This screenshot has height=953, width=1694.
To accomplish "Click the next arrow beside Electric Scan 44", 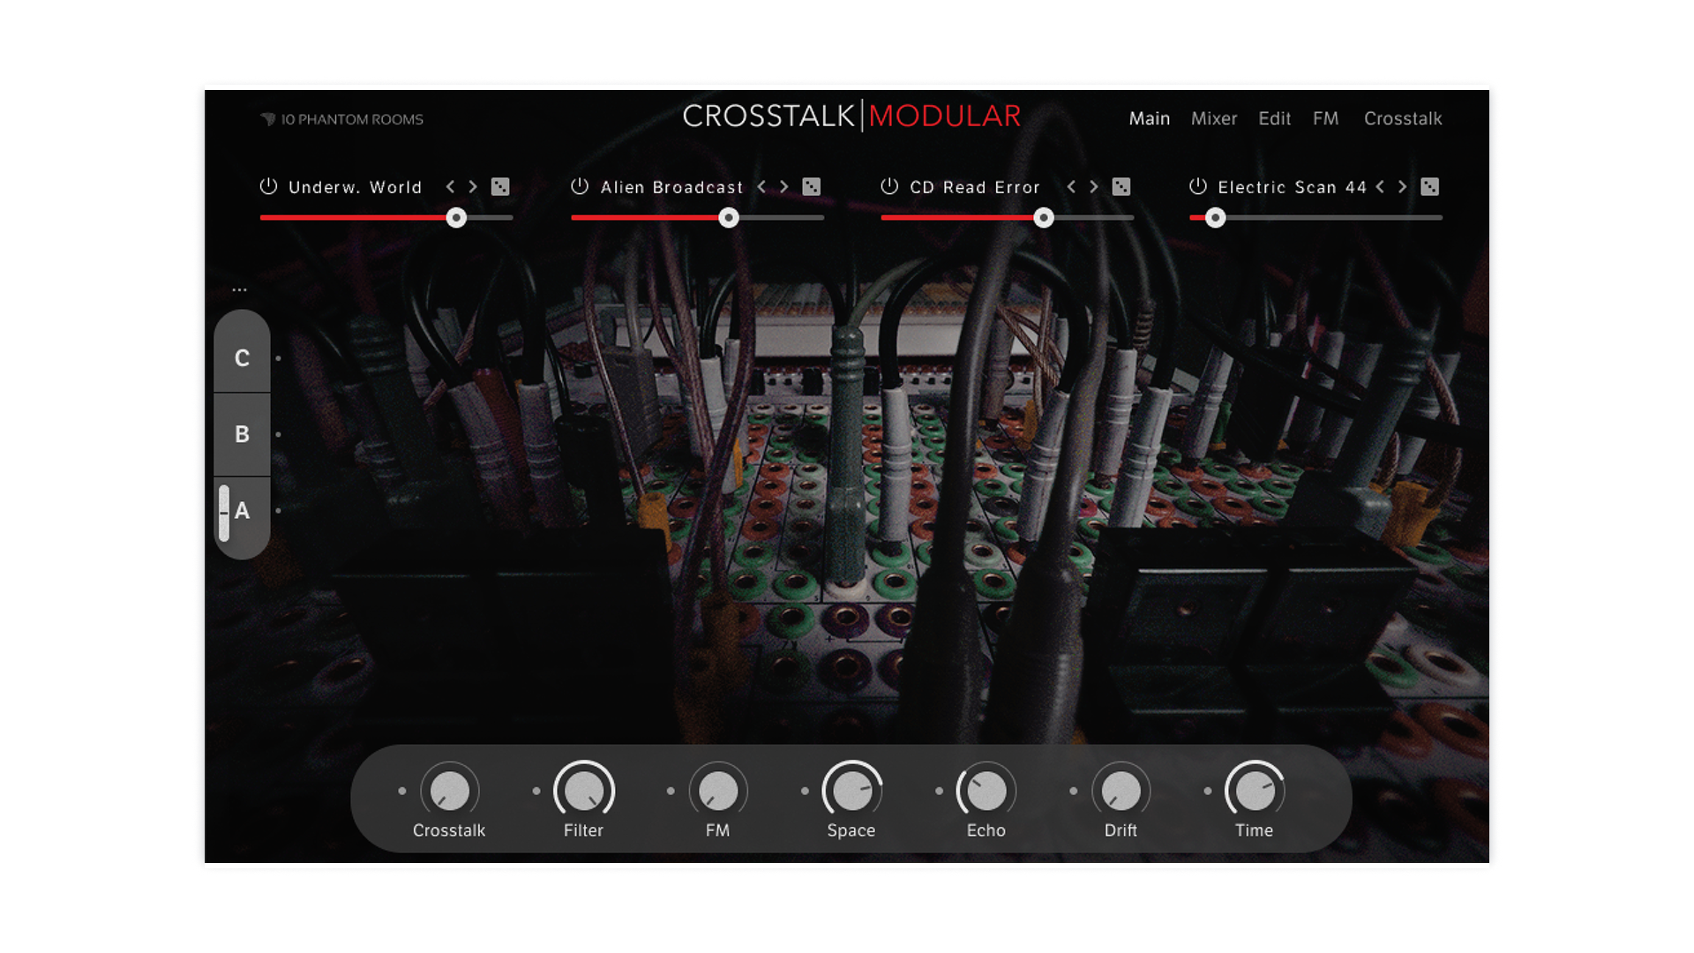I will (x=1403, y=187).
